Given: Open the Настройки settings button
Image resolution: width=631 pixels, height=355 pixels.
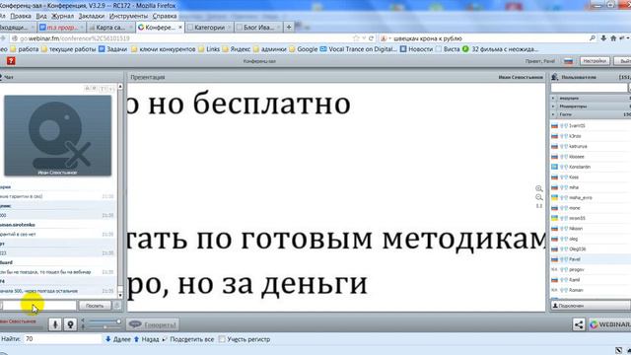Looking at the screenshot, I should [595, 61].
